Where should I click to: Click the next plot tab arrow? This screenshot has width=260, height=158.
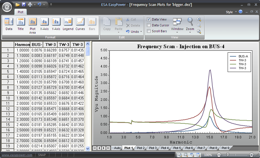click(x=104, y=148)
